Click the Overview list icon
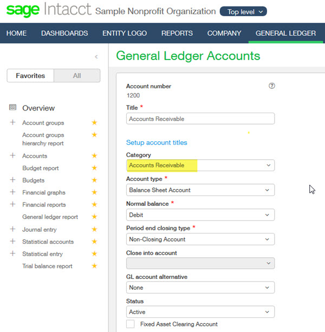 13,108
